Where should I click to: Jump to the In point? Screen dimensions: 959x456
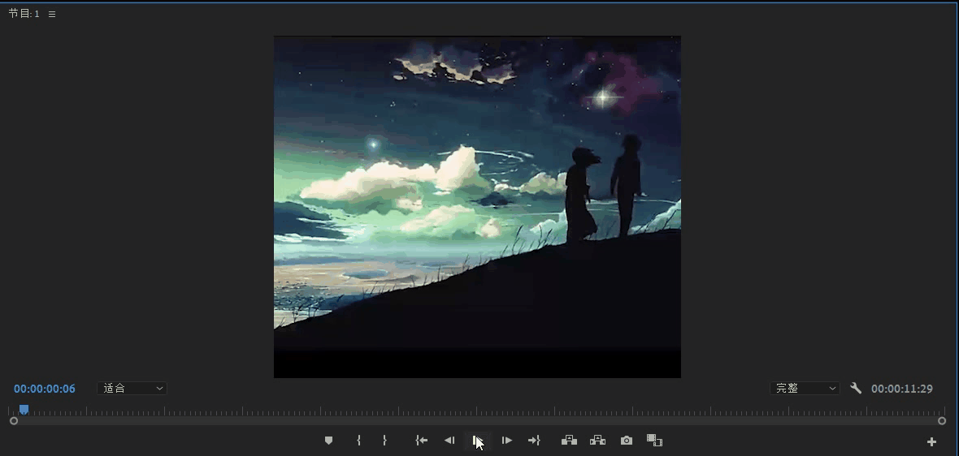(421, 441)
